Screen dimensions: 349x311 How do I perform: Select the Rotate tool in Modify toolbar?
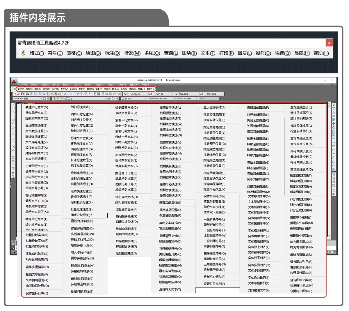coord(334,128)
